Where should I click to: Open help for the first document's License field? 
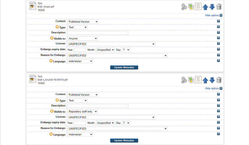pyautogui.click(x=218, y=44)
